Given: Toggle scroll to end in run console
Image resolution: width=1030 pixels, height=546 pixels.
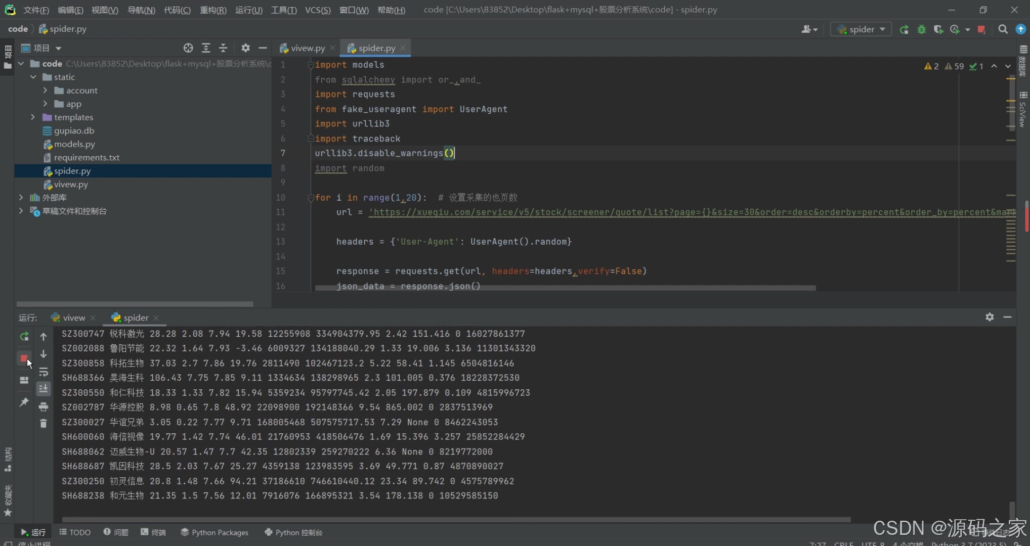Looking at the screenshot, I should pyautogui.click(x=44, y=389).
